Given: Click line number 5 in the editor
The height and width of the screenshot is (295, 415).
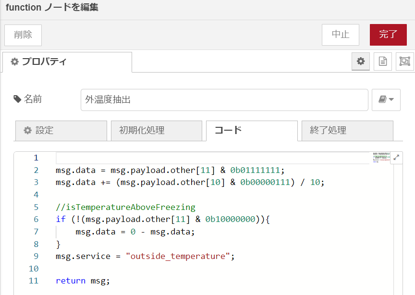Looking at the screenshot, I should (x=36, y=207).
